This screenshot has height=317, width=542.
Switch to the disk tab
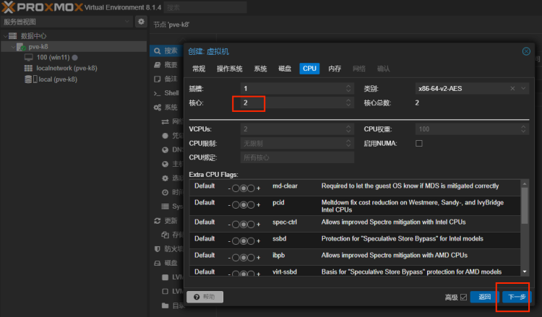[285, 69]
